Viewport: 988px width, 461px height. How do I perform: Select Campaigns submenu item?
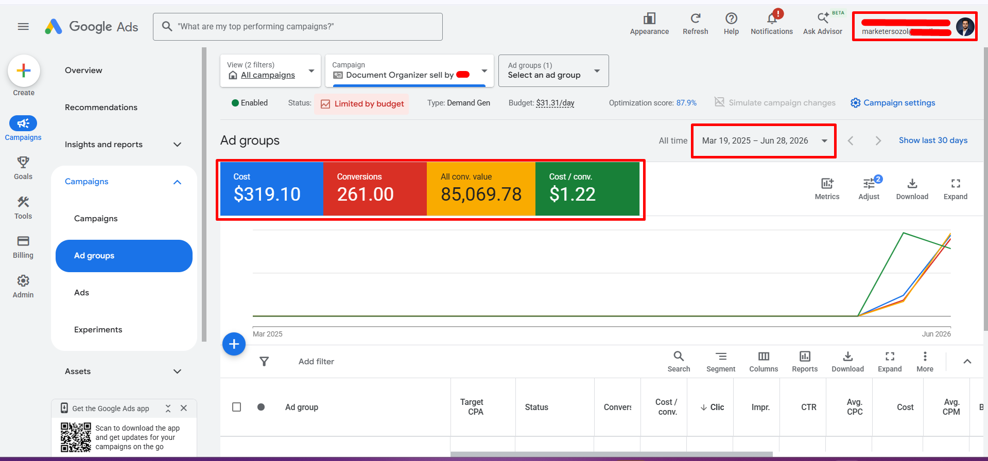96,219
